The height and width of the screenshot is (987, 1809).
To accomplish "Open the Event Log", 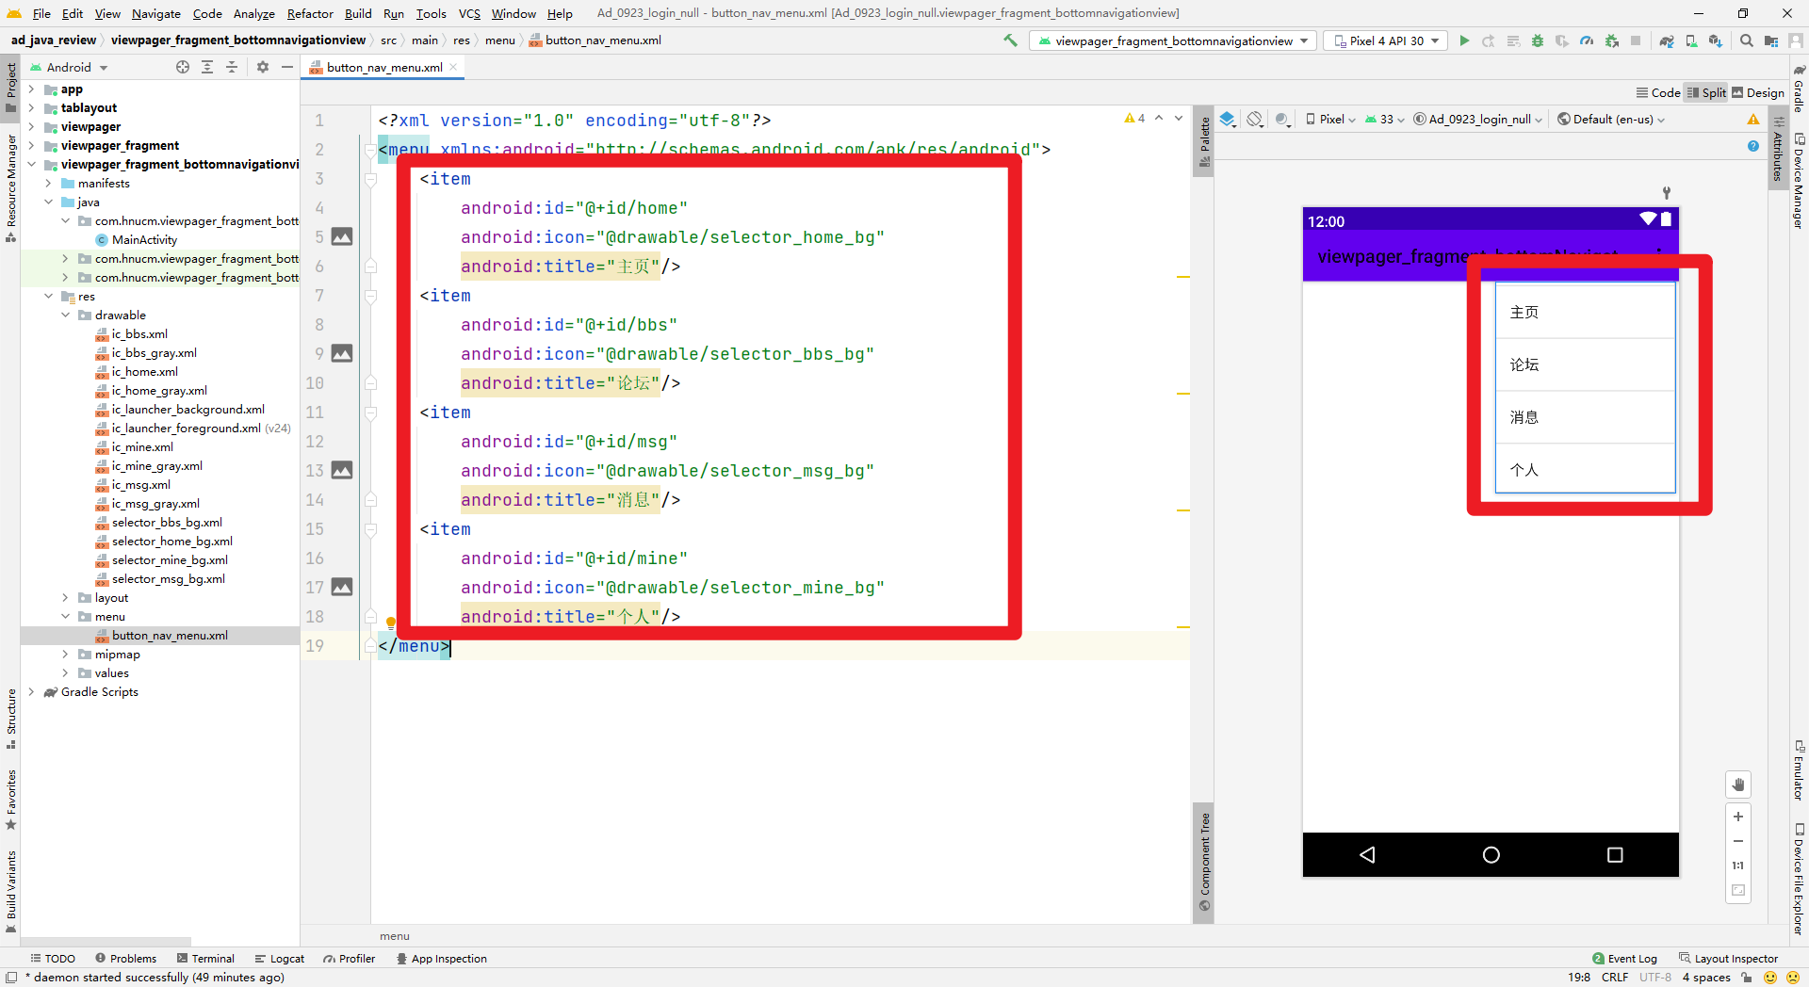I will click(1624, 959).
